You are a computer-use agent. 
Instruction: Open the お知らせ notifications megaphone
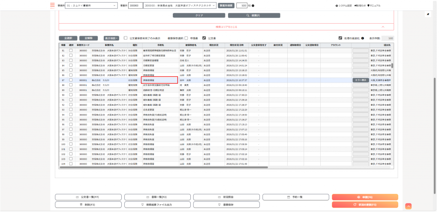click(x=355, y=6)
